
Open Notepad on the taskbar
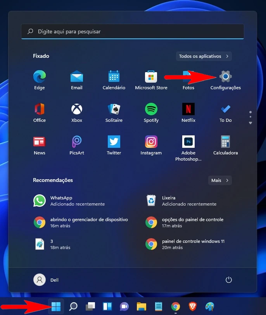(158, 306)
